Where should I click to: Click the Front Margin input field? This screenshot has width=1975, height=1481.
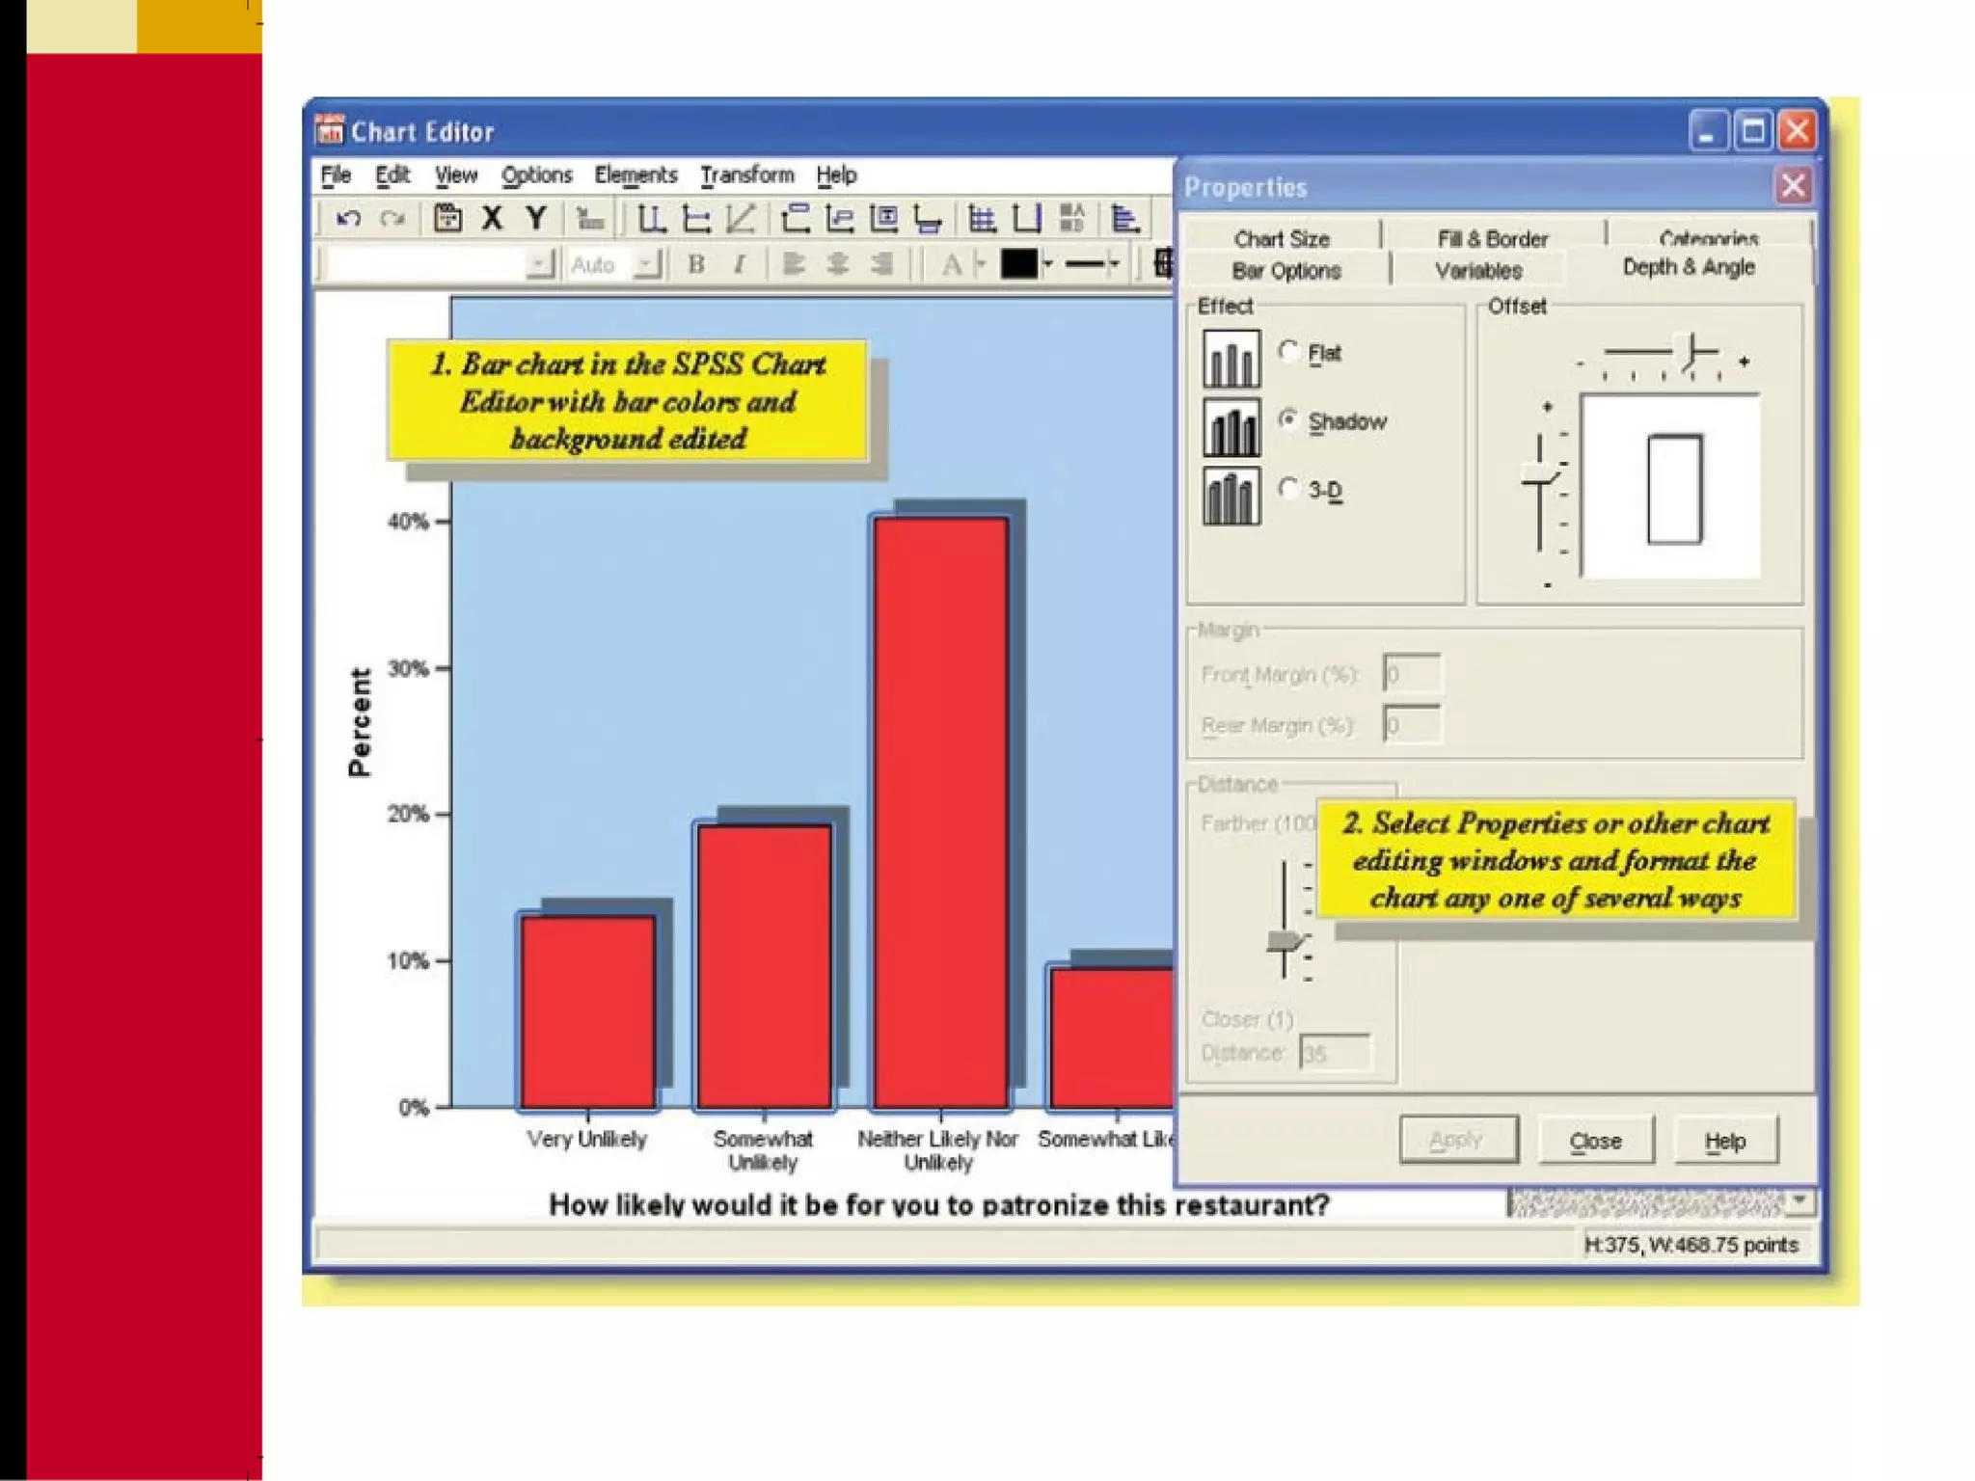[x=1411, y=674]
